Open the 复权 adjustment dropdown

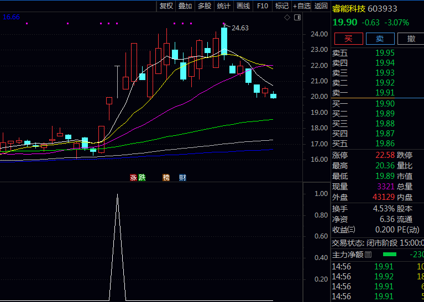pos(166,6)
